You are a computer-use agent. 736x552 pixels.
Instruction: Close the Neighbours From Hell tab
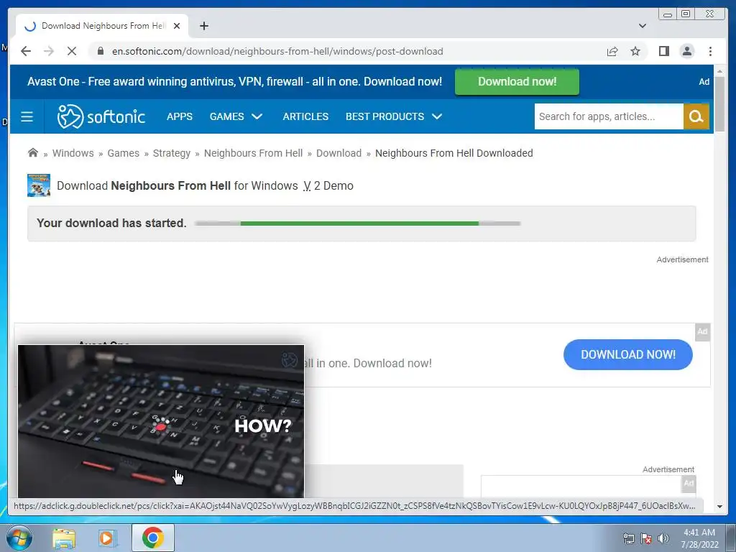click(177, 26)
